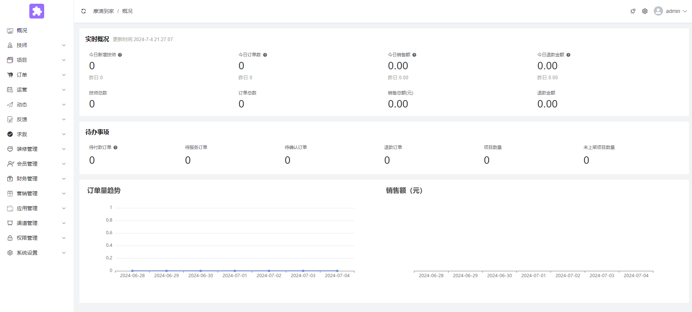Click help icon next to 今日订单数
Image resolution: width=692 pixels, height=312 pixels.
coord(265,55)
